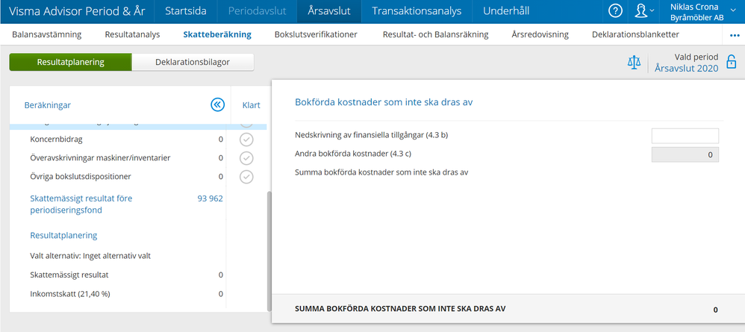This screenshot has height=332, width=745.
Task: Go to Startsida in top navigation
Action: click(186, 11)
